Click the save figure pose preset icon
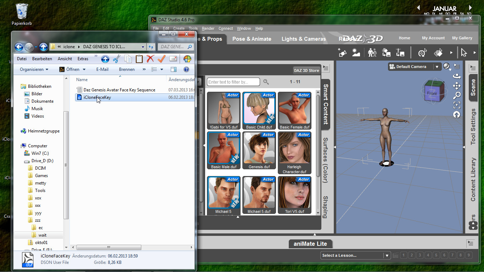The image size is (484, 272). coord(400,52)
